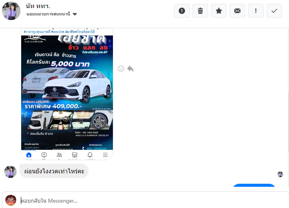289x208 pixels.
Task: Open นัท ททฯ. profile picture in the header
Action: 11,10
